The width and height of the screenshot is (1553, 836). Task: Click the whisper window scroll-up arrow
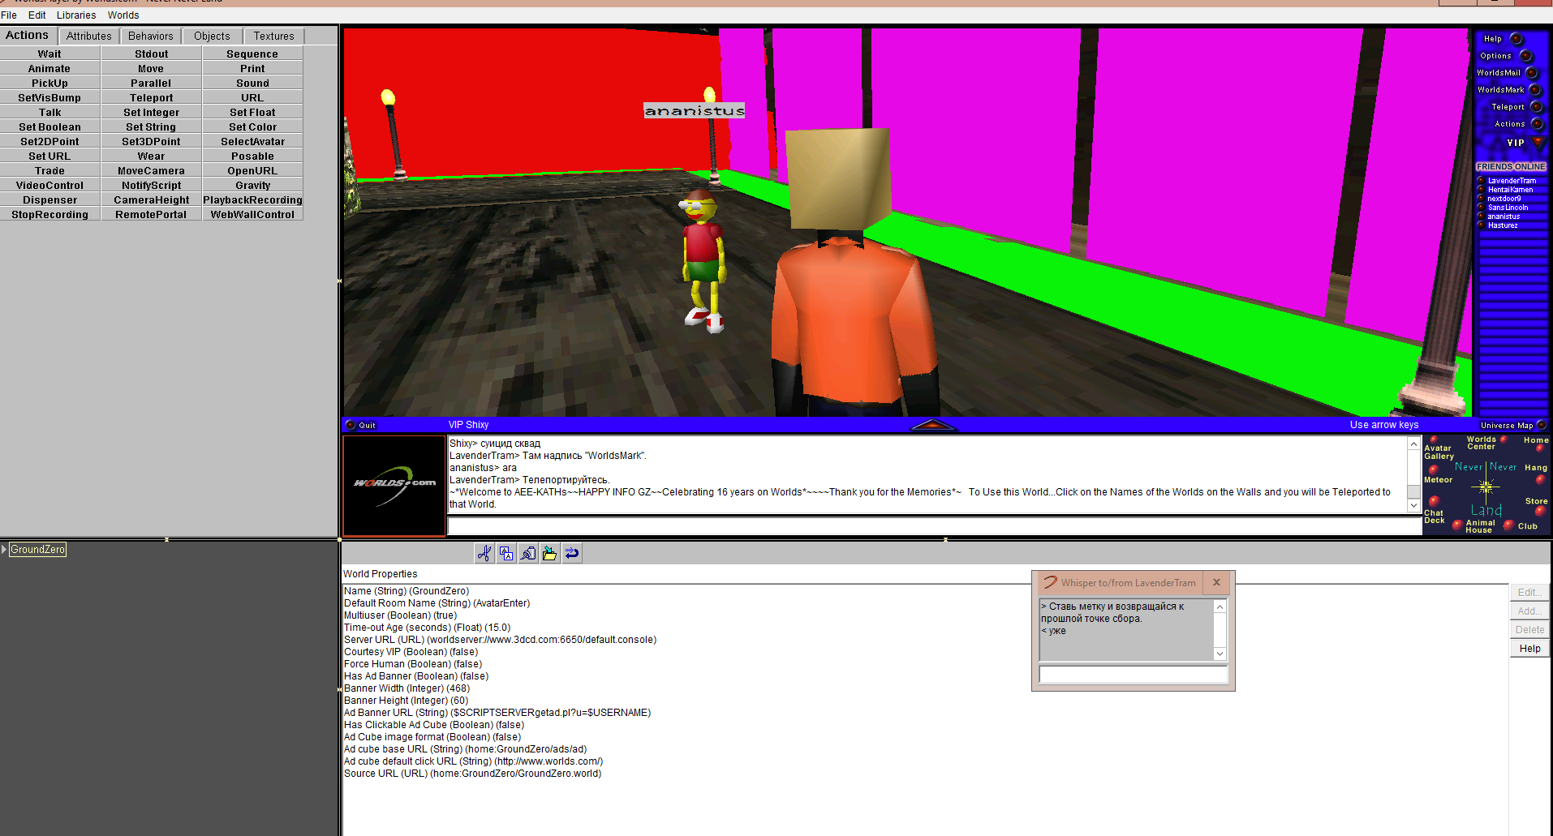click(x=1220, y=607)
